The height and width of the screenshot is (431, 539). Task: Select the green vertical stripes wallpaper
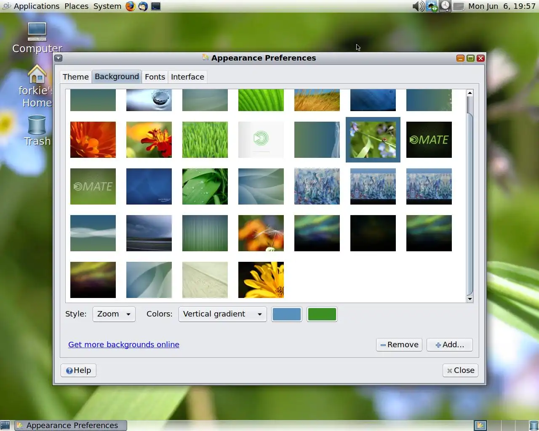click(205, 233)
